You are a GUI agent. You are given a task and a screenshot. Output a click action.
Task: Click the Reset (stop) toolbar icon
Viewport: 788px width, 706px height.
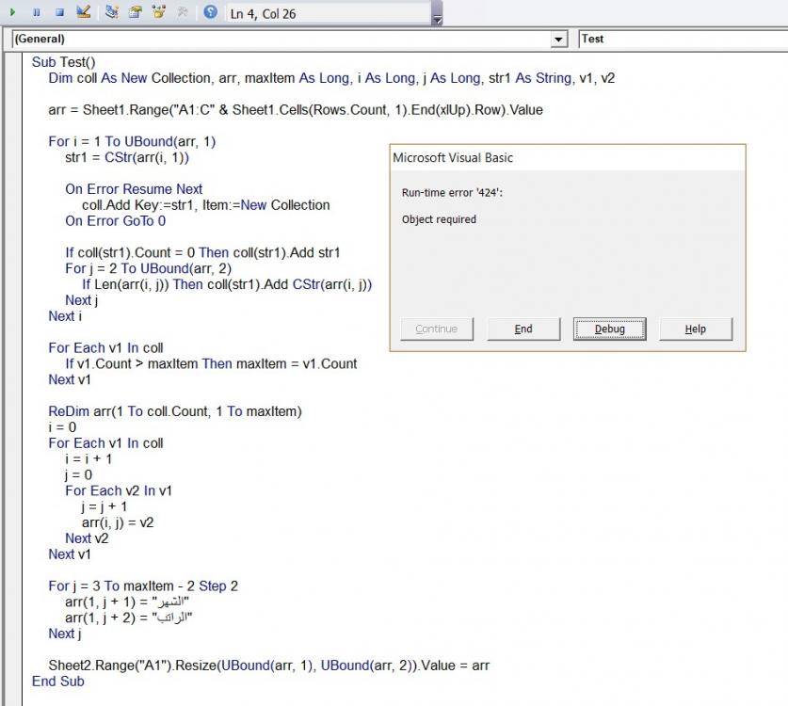(60, 12)
